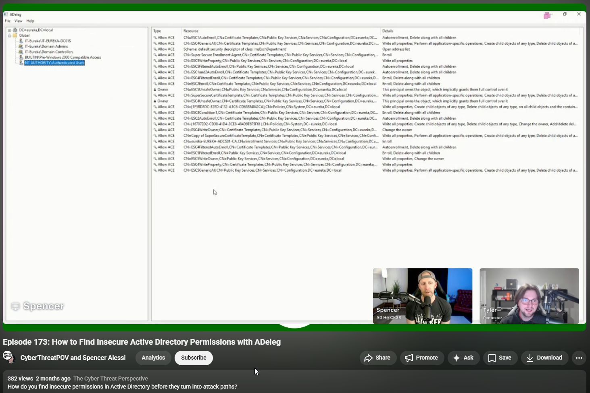The width and height of the screenshot is (590, 393).
Task: Click the ADeleg title bar app icon
Action: 6,14
